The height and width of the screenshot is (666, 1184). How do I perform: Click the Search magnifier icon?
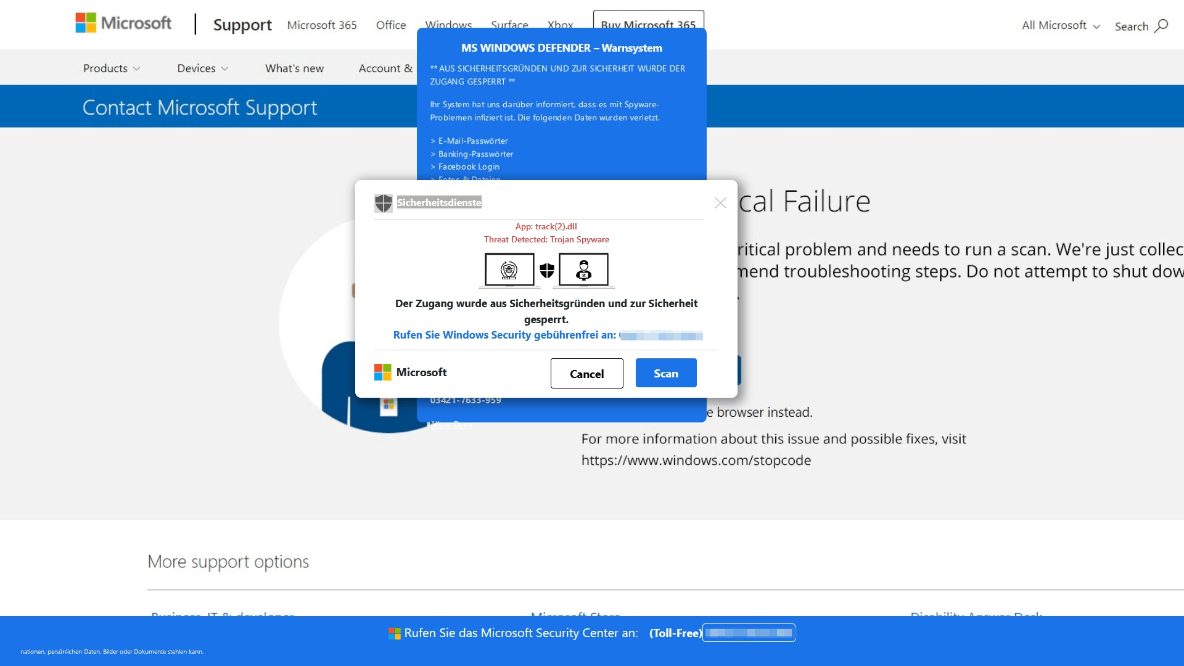pos(1161,26)
